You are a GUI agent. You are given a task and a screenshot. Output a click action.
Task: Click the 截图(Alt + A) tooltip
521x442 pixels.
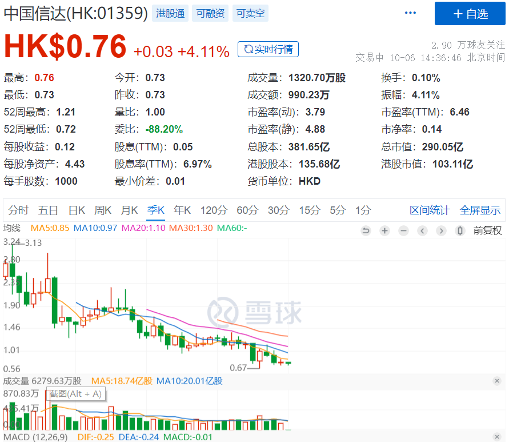pyautogui.click(x=76, y=394)
